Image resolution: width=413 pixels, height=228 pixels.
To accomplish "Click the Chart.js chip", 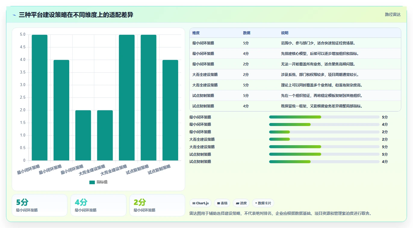I will pos(201,203).
